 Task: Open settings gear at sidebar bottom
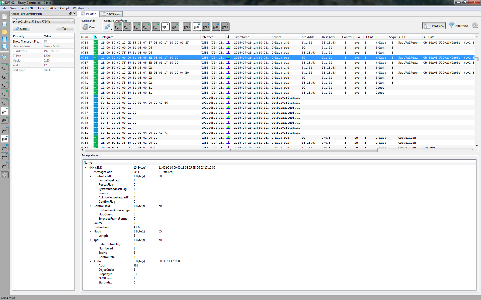(x=5, y=175)
